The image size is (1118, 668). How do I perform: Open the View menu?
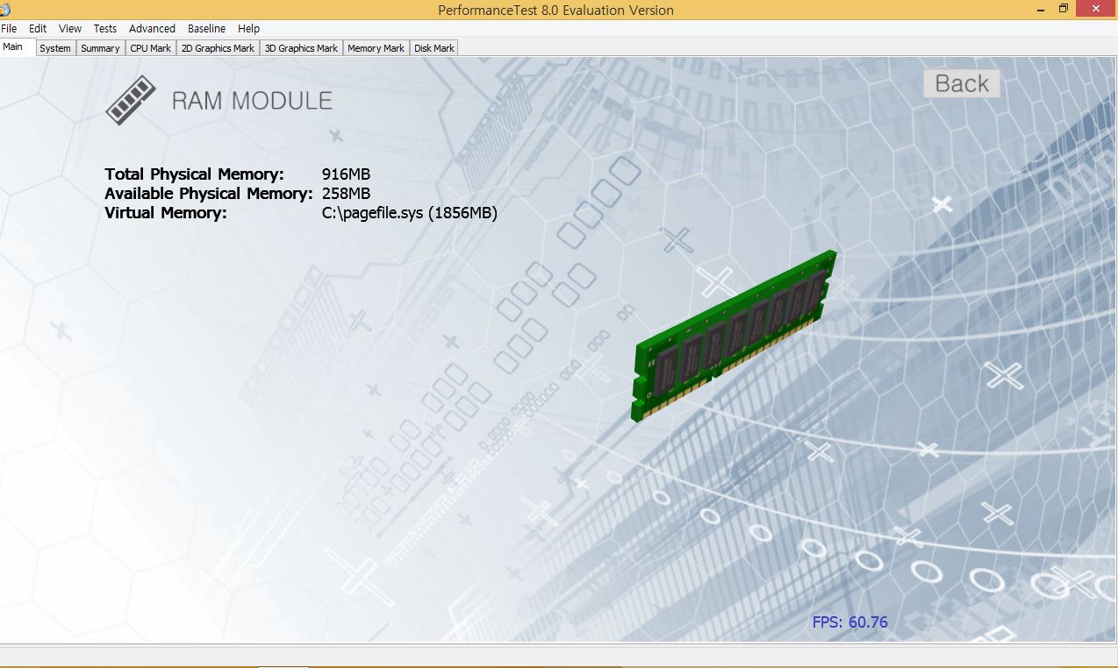pyautogui.click(x=70, y=28)
